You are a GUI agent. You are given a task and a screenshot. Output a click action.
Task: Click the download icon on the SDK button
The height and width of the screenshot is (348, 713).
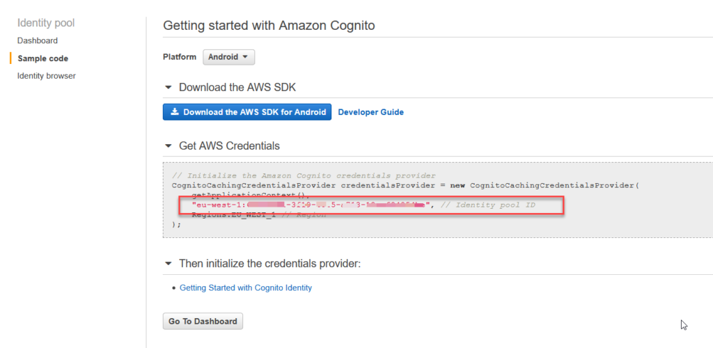175,112
